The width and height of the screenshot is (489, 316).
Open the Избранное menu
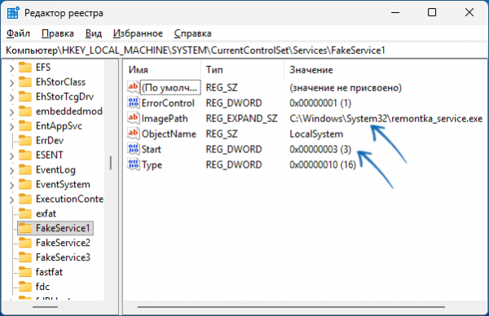tap(138, 33)
